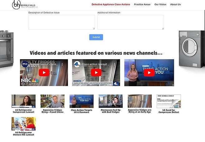Screen dimensions: 205x142
Task: Open the Practice Areas menu item
Action: (x=142, y=5)
